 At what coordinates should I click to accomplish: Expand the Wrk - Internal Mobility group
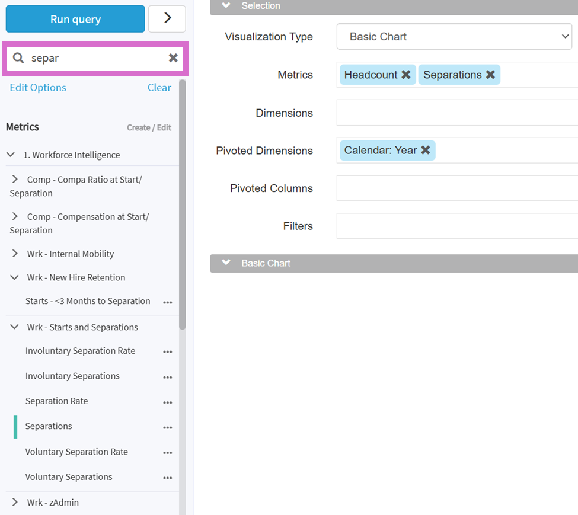15,254
